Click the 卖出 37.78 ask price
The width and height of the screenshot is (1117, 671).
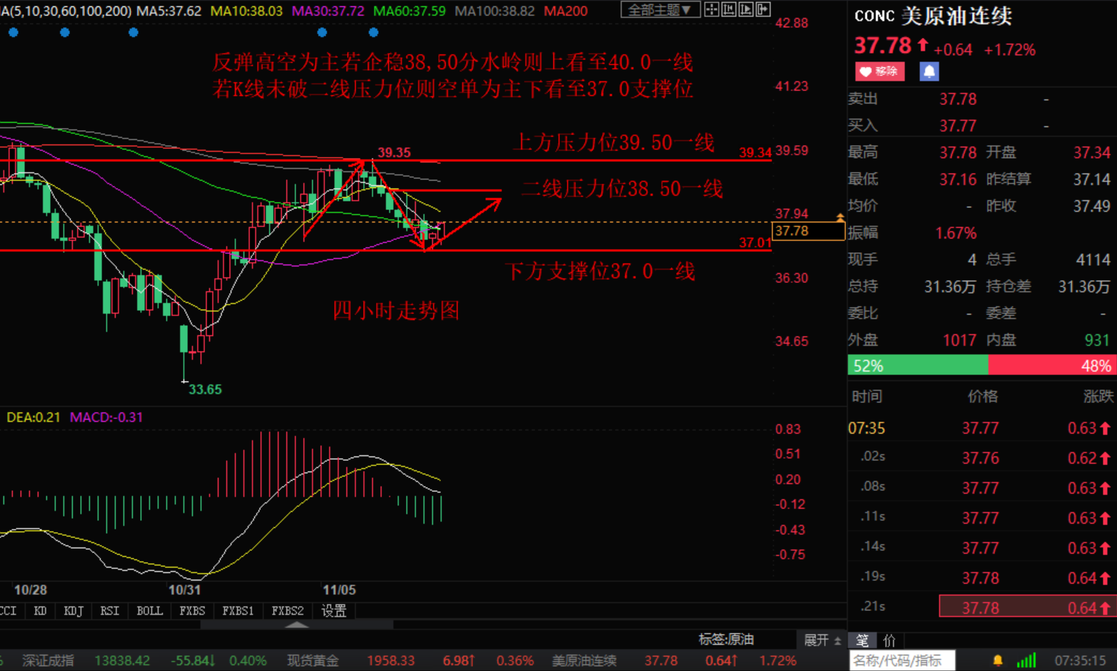pyautogui.click(x=958, y=99)
